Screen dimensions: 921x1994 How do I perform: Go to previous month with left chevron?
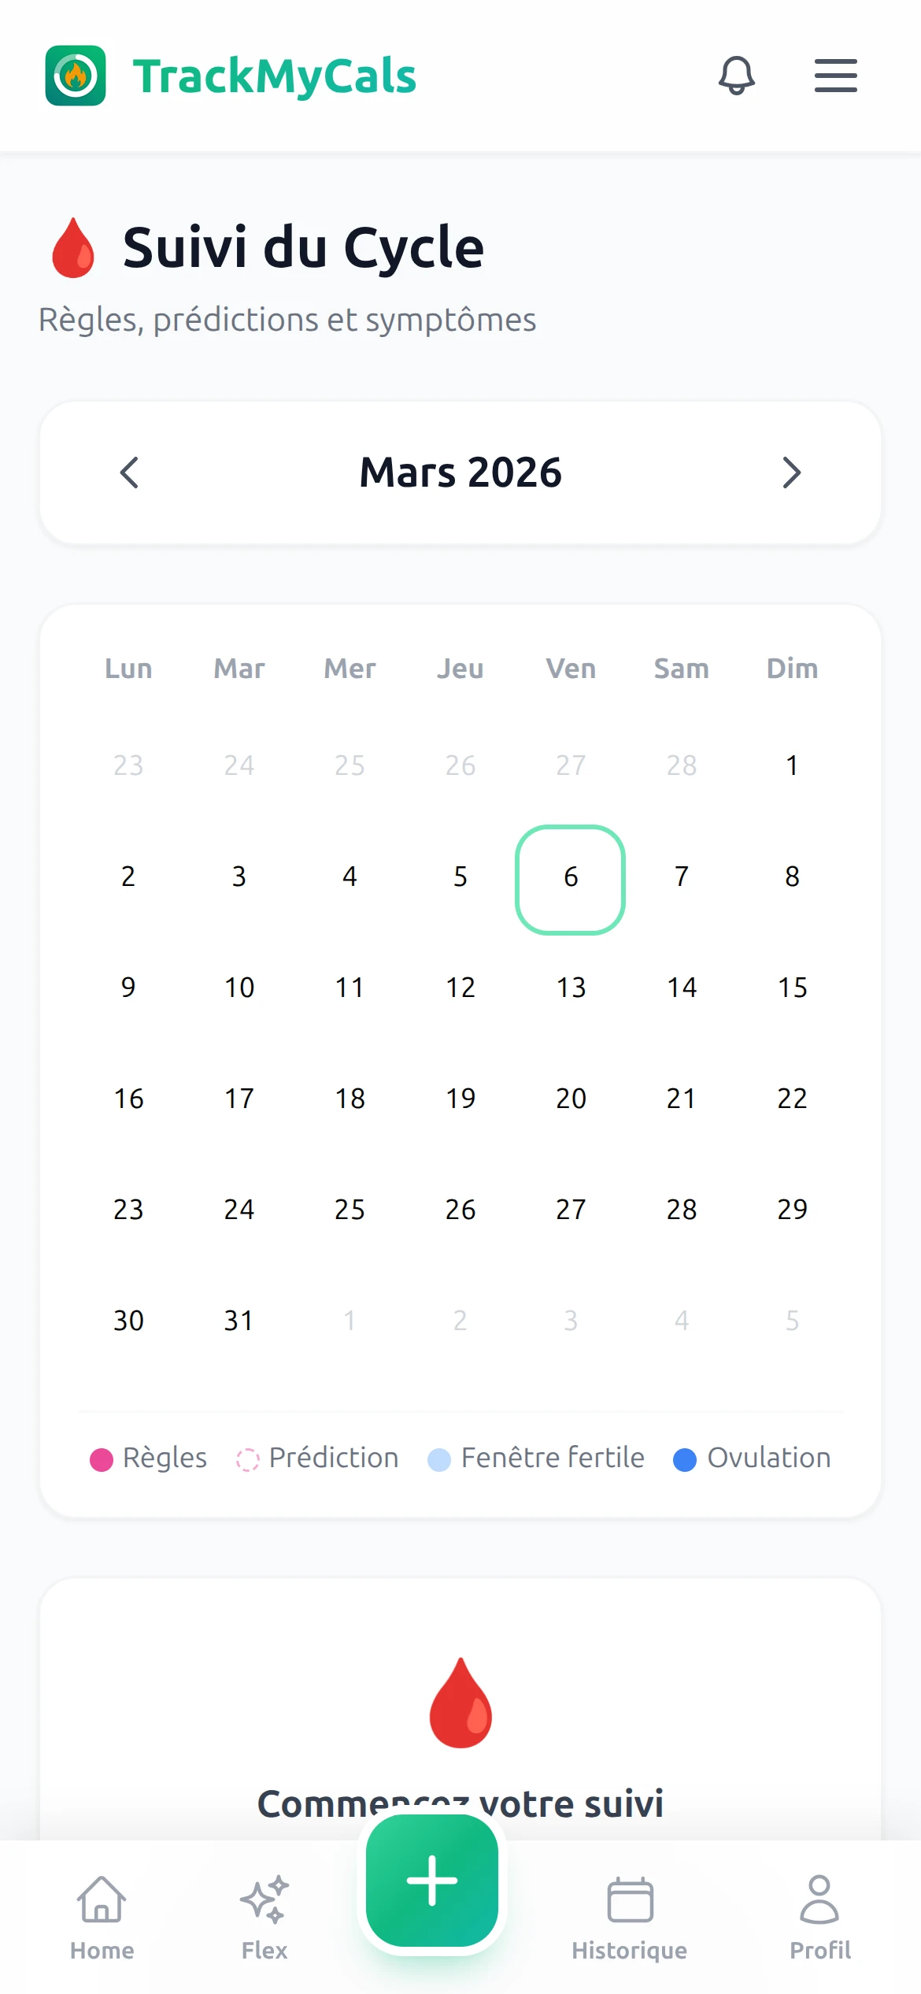tap(130, 473)
